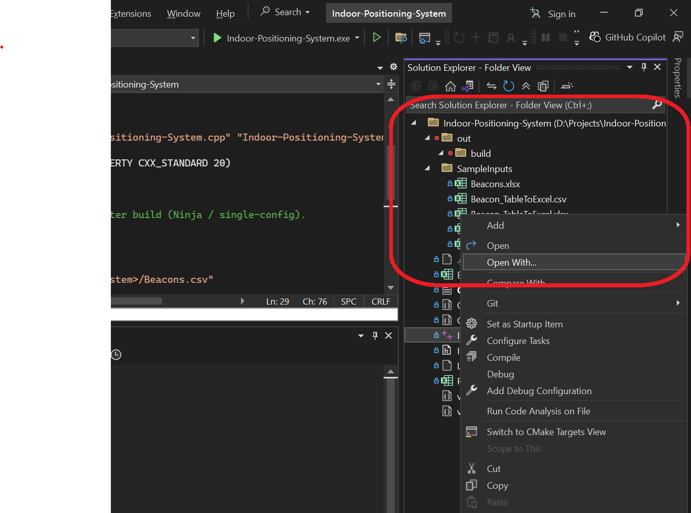This screenshot has width=691, height=513.
Task: Click Switch Views icon in Solution Explorer
Action: tap(467, 86)
